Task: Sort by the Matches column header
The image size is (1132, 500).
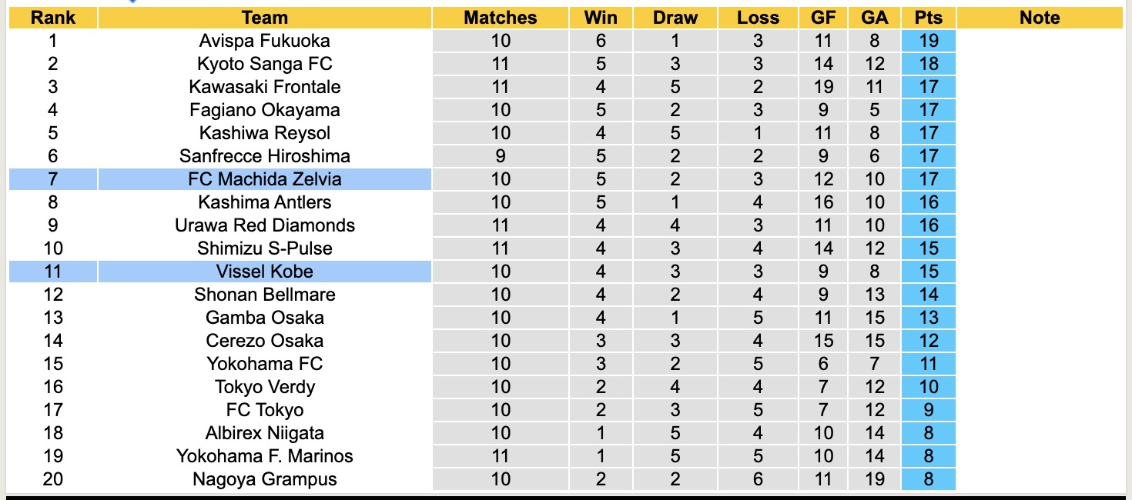Action: click(x=500, y=18)
